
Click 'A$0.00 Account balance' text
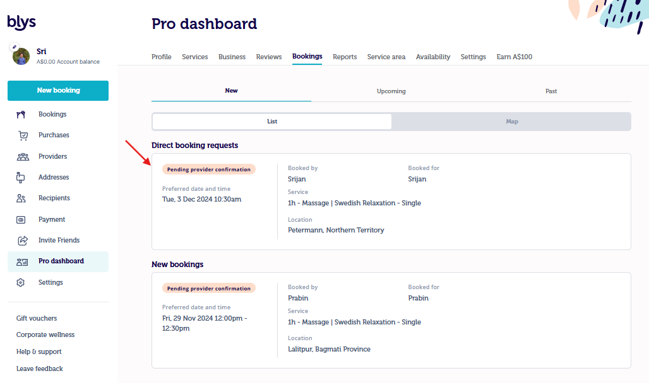68,62
